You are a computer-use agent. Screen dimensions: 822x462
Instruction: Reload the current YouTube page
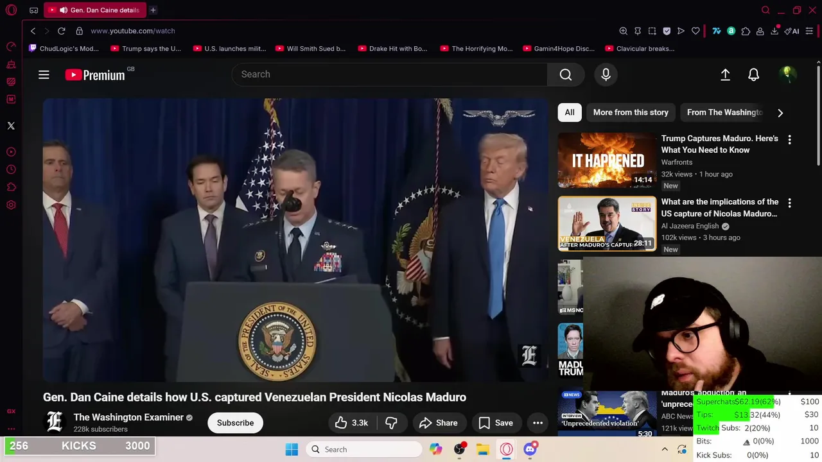point(61,31)
